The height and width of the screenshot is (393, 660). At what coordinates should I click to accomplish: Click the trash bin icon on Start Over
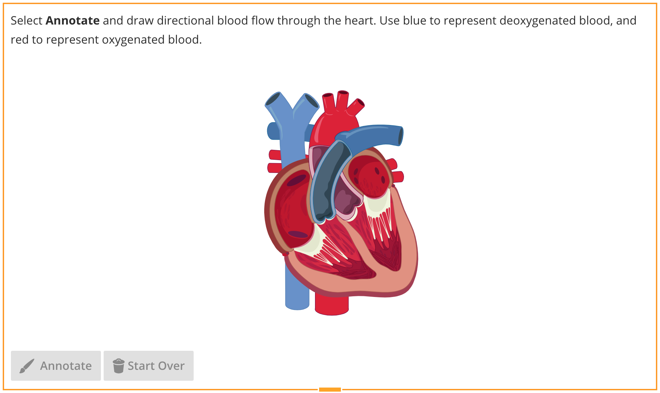coord(118,366)
